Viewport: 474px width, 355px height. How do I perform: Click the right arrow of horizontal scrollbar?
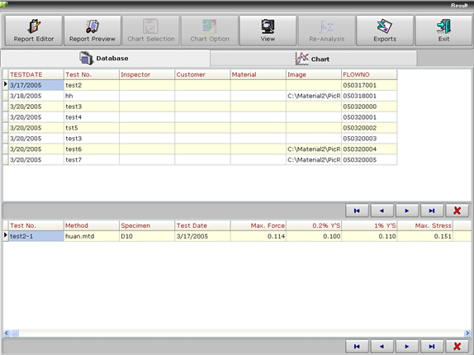(x=467, y=333)
